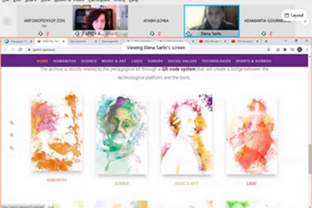Click the HUMANITAS label under the card
This screenshot has width=312, height=208.
(x=57, y=180)
